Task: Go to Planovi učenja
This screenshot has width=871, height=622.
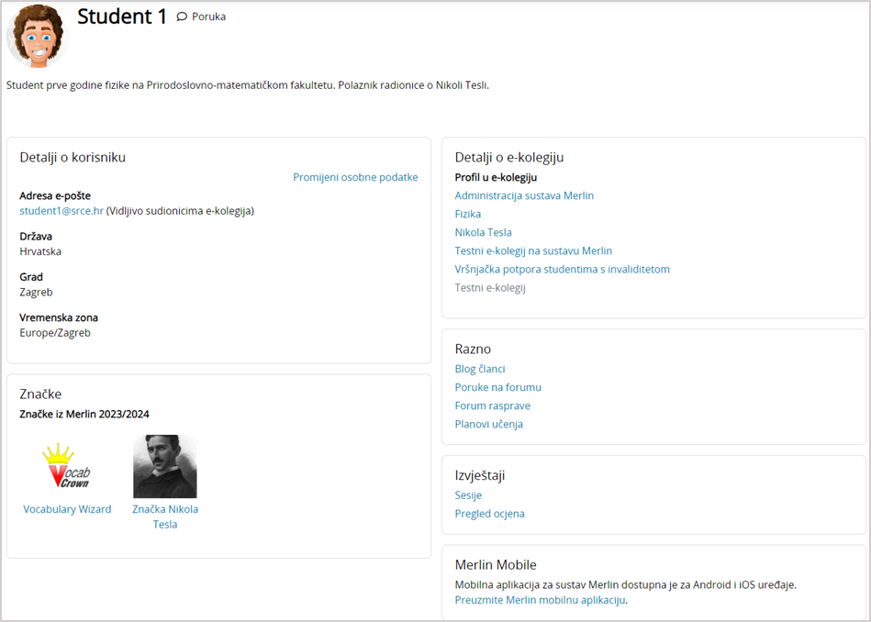Action: point(488,424)
